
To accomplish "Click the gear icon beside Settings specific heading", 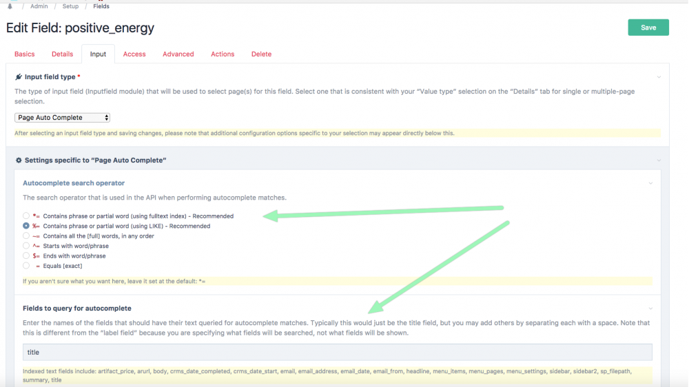I will click(19, 160).
